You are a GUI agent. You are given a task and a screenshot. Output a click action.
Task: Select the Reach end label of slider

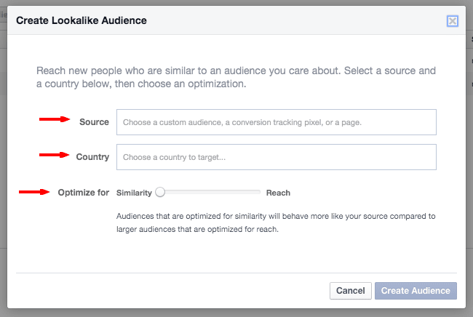278,193
